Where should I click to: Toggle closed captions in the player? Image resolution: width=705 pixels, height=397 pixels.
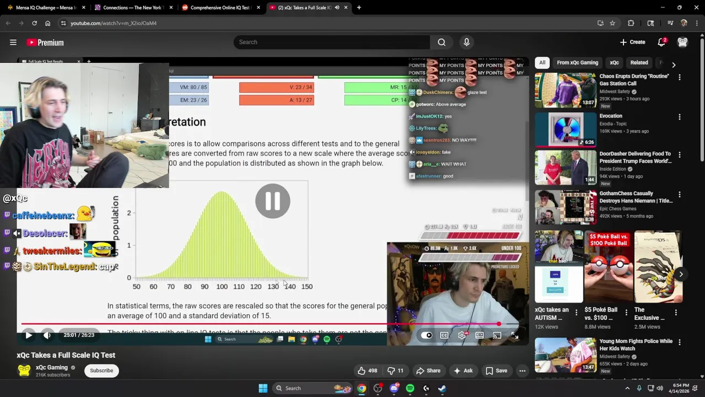(444, 335)
